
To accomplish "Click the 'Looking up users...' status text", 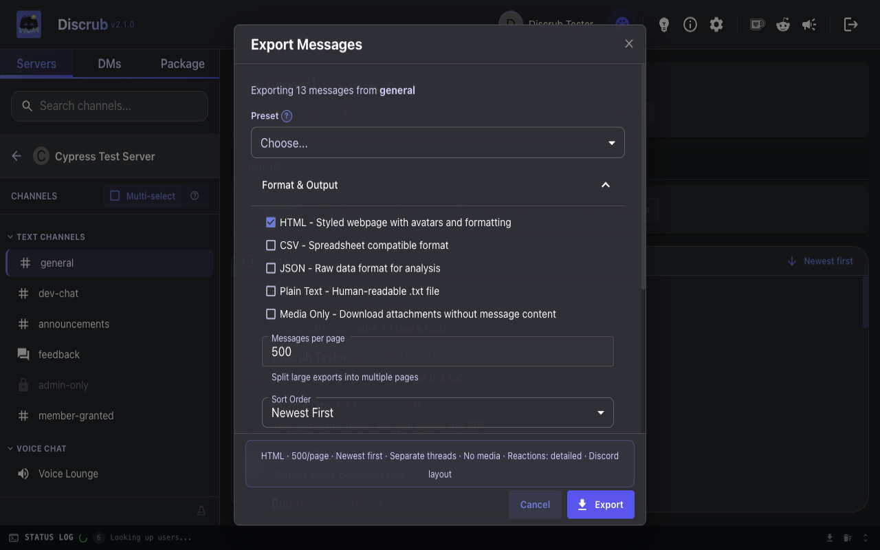I will [x=151, y=538].
